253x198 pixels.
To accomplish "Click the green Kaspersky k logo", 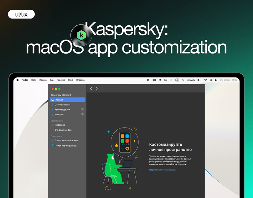I will tap(81, 35).
